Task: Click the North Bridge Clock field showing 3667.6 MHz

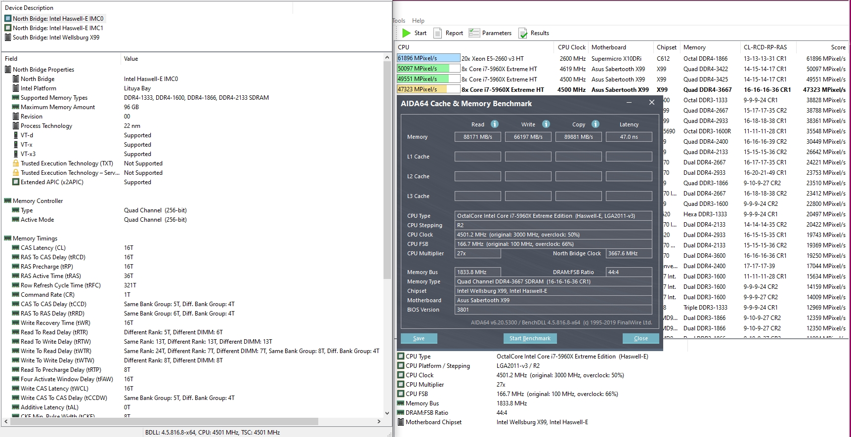Action: [x=629, y=253]
